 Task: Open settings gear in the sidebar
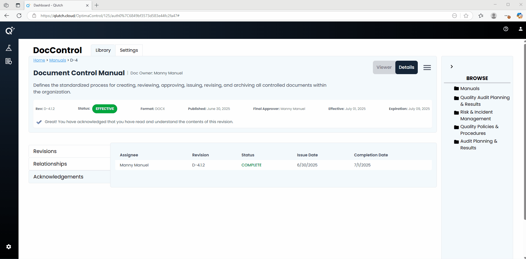tap(9, 247)
